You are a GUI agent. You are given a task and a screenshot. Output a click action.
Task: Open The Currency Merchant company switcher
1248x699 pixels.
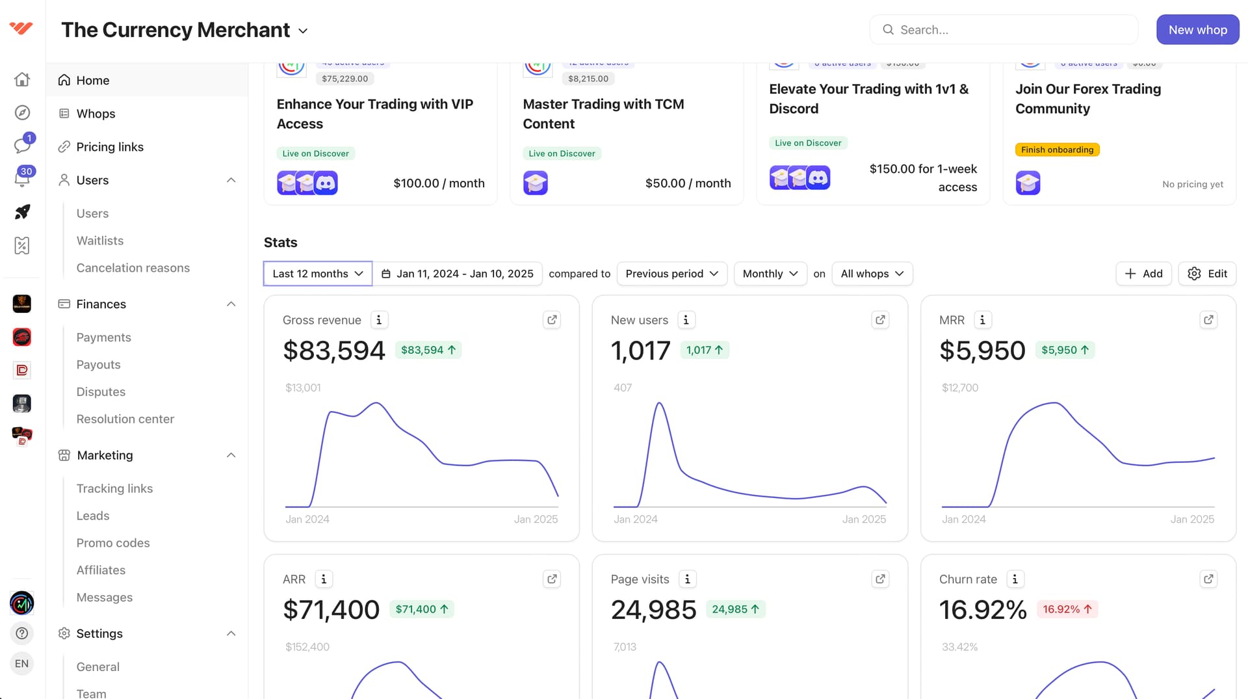pos(185,30)
